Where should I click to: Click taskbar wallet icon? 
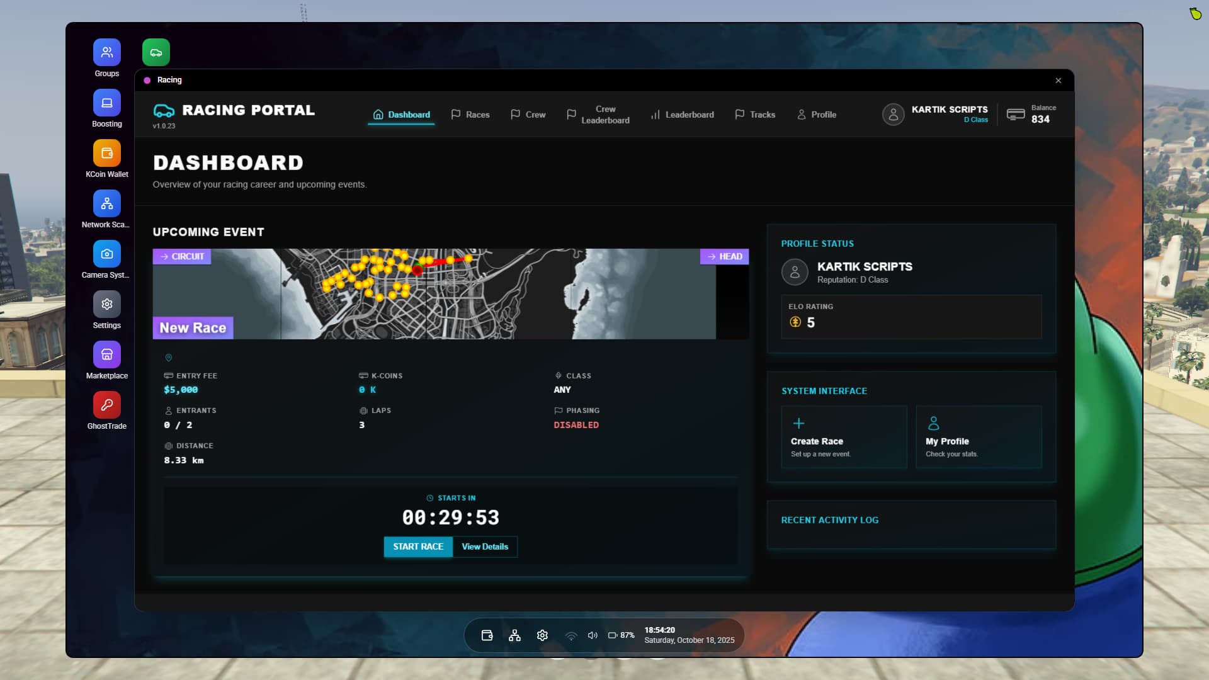[x=487, y=635]
